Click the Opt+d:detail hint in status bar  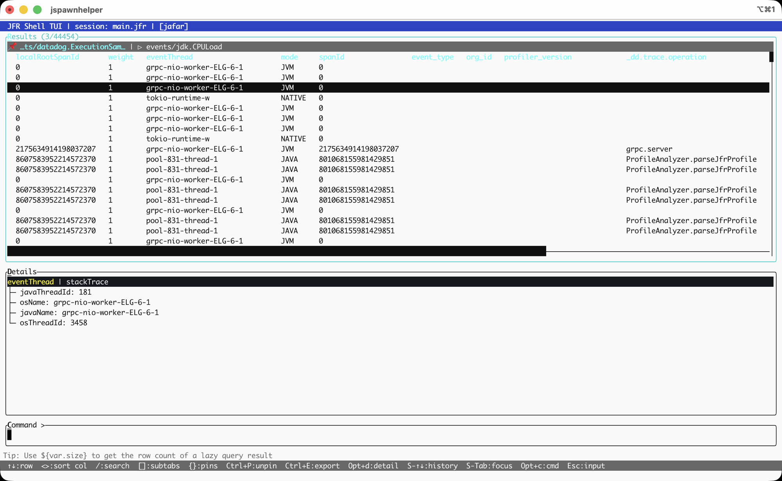click(x=373, y=466)
